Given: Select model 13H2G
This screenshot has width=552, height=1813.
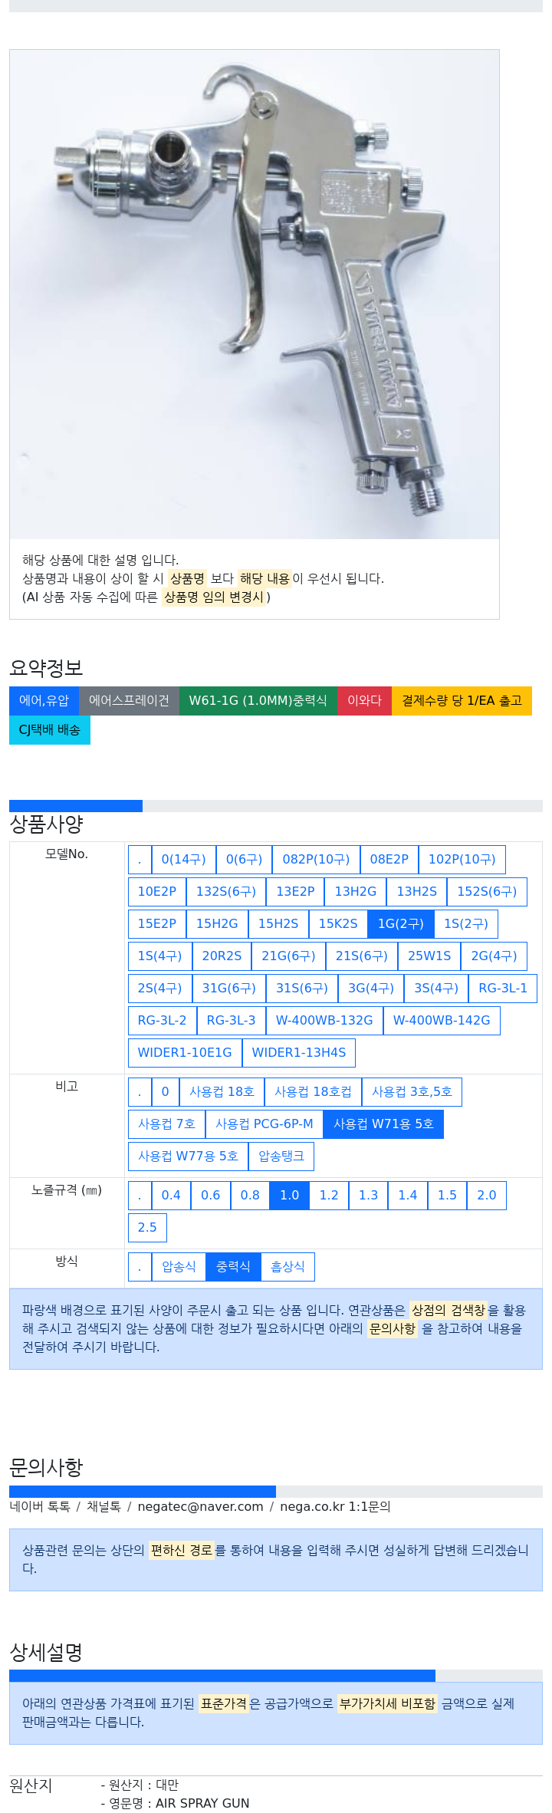Looking at the screenshot, I should coord(356,892).
